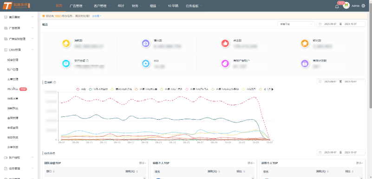Viewport: 372px width, 179px height.
Task: Click the CRM管理 sidebar icon
Action: 6,50
